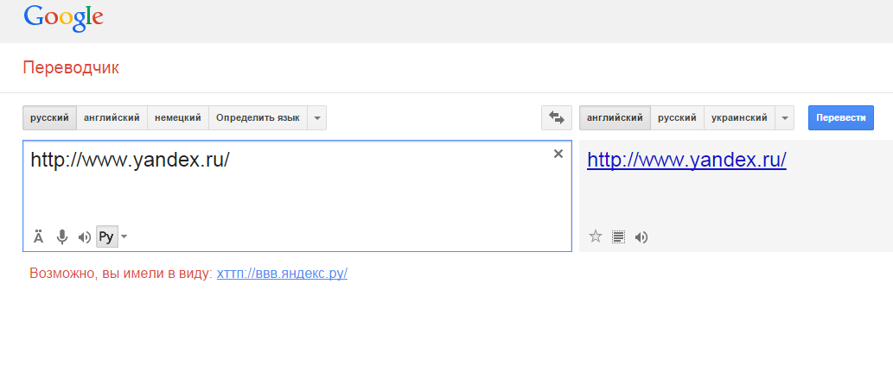Swap source and target languages
Image resolution: width=893 pixels, height=391 pixels.
point(557,117)
